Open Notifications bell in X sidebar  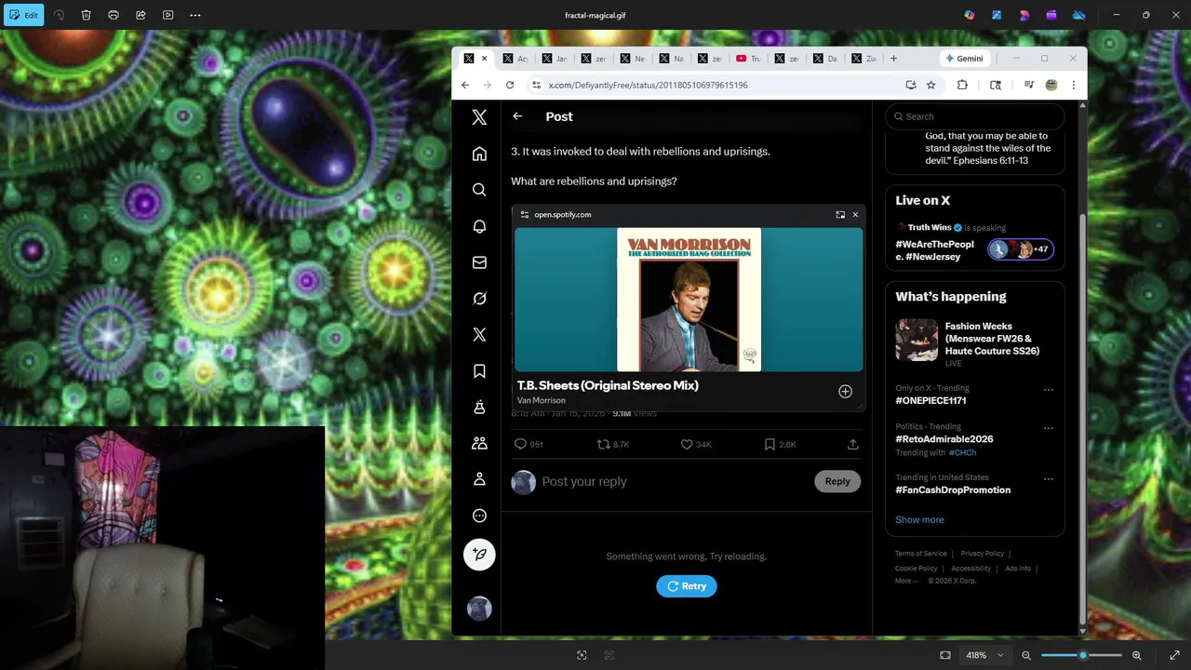click(479, 226)
